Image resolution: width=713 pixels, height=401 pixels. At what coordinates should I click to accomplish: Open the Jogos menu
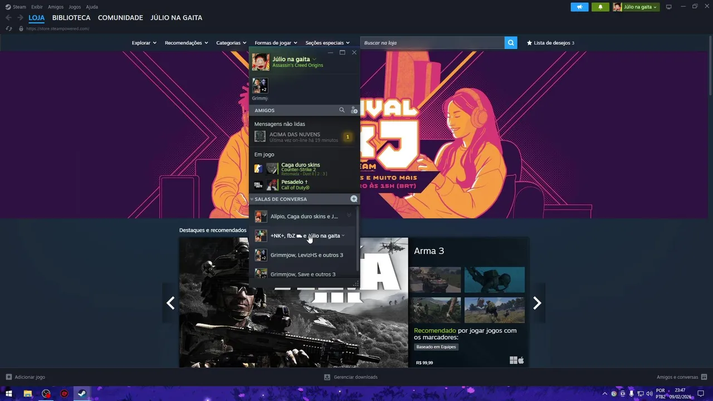coord(75,7)
